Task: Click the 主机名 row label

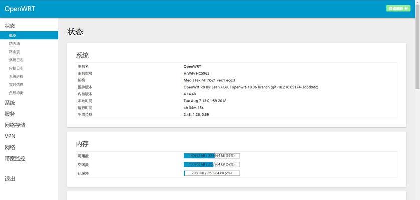Action: coord(83,66)
